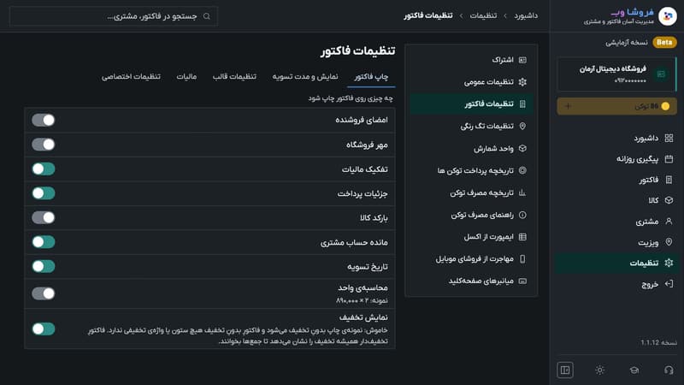Viewport: 684px width, 385px height.
Task: Disable the تفکیک مالیات switch
Action: point(44,169)
